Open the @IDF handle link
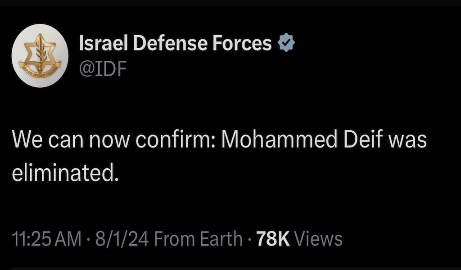Screen dimensions: 461x270 103,69
